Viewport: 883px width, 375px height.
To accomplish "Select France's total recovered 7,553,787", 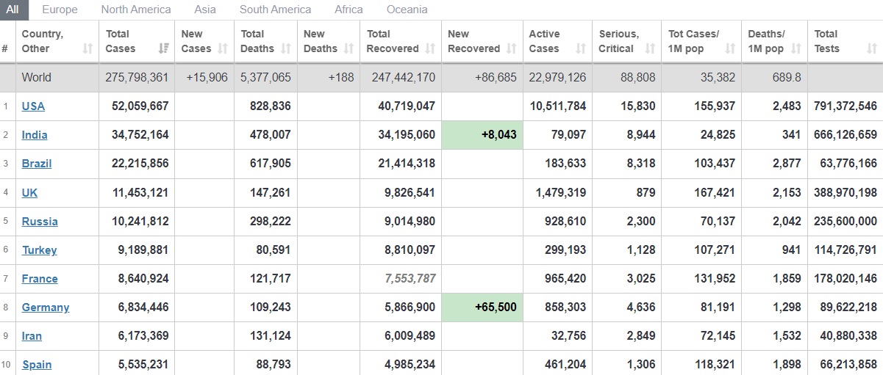I will [411, 279].
